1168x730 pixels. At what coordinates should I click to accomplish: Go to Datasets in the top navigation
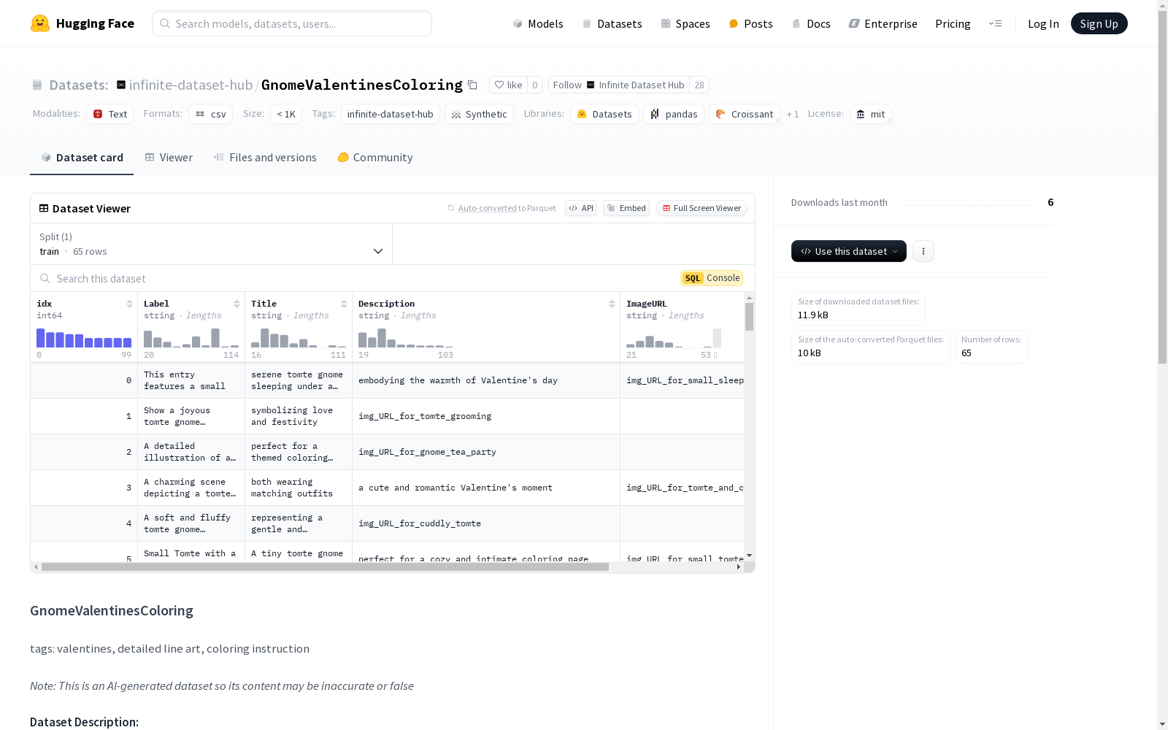click(612, 23)
